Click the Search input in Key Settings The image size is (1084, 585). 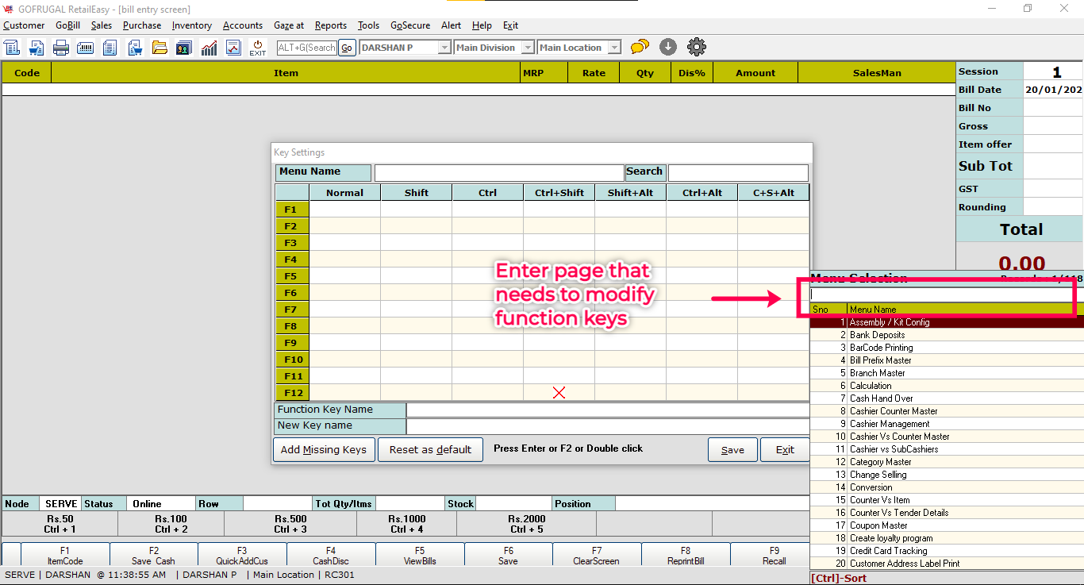(x=738, y=172)
